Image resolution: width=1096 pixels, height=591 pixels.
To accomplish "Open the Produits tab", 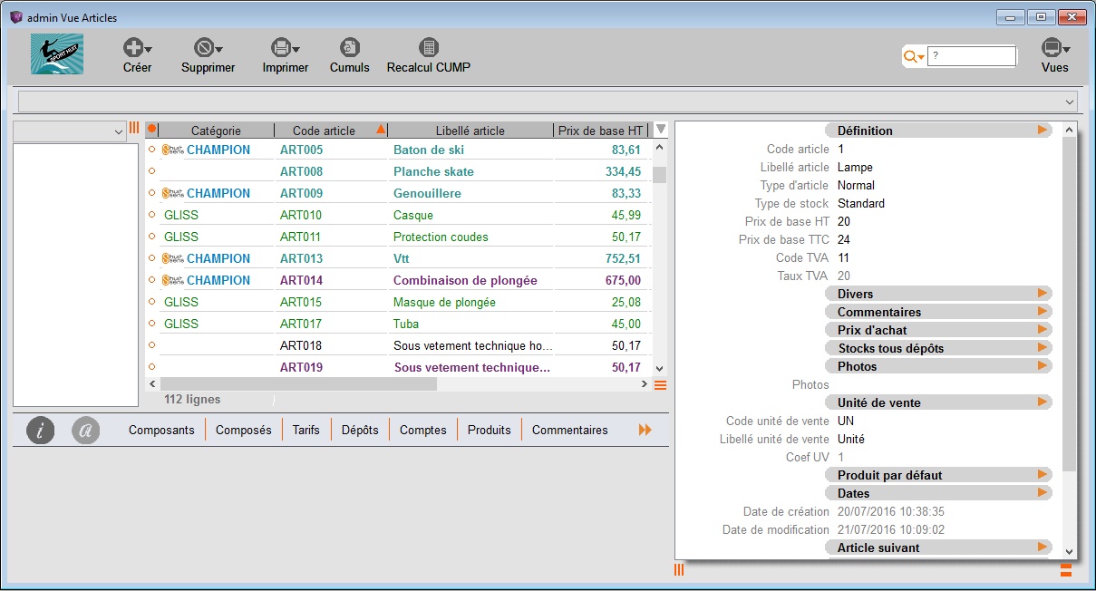I will pyautogui.click(x=490, y=430).
